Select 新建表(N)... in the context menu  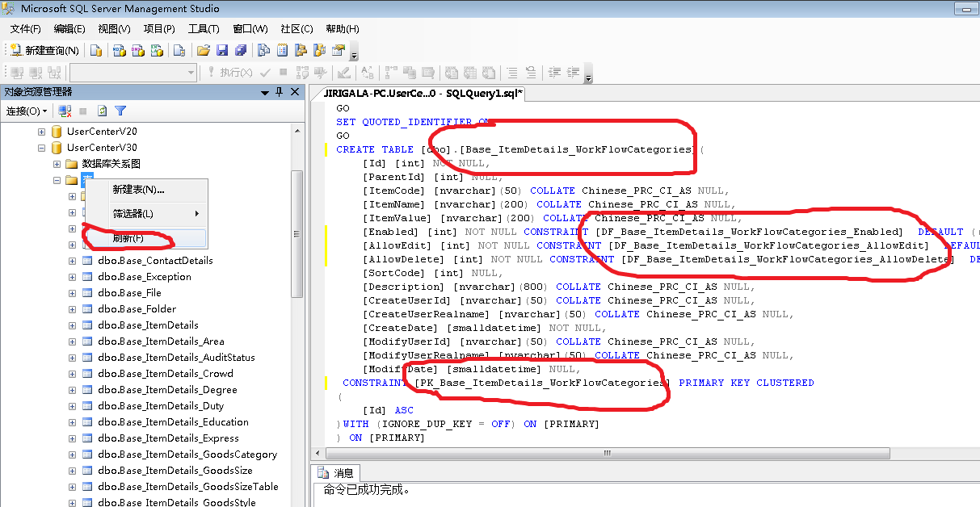click(x=146, y=190)
